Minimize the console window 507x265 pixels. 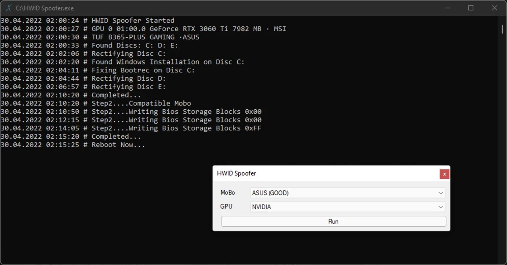point(447,8)
